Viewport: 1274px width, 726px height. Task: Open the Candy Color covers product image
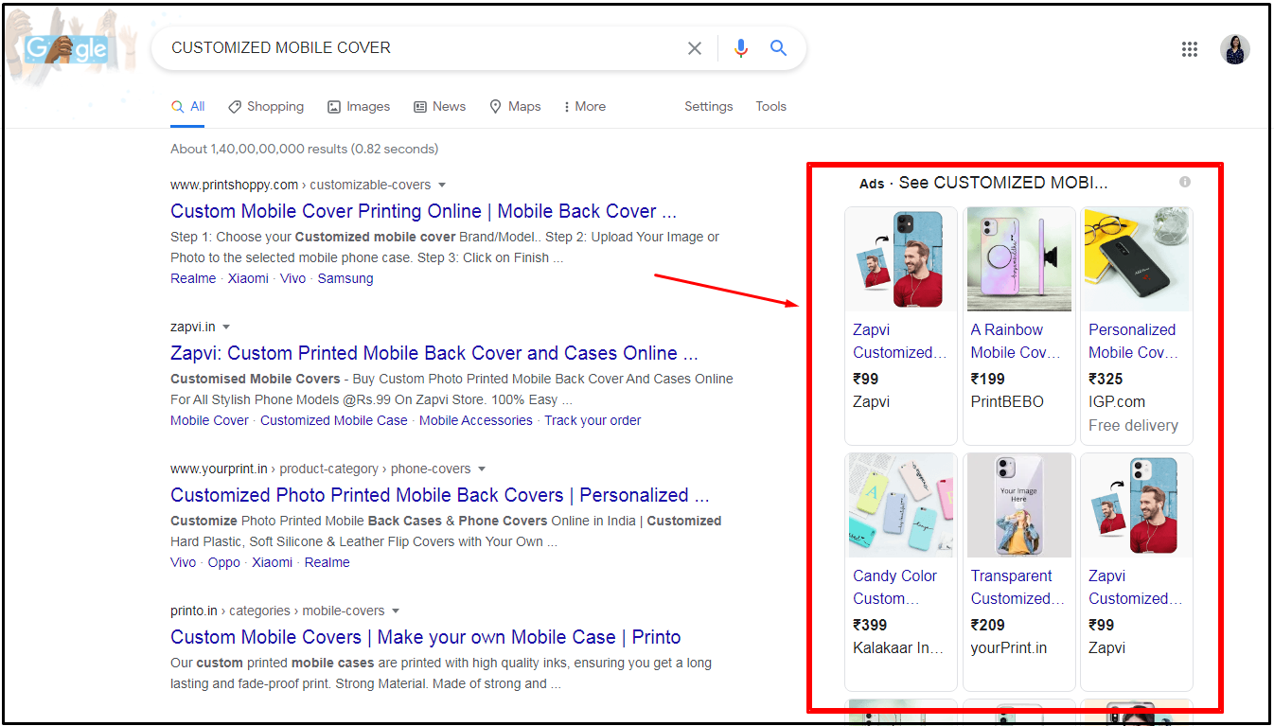901,505
